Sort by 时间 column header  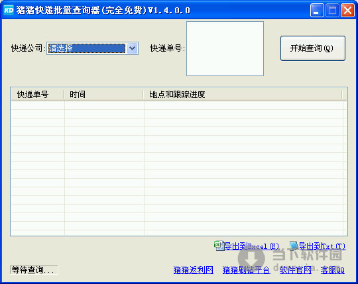[x=103, y=95]
